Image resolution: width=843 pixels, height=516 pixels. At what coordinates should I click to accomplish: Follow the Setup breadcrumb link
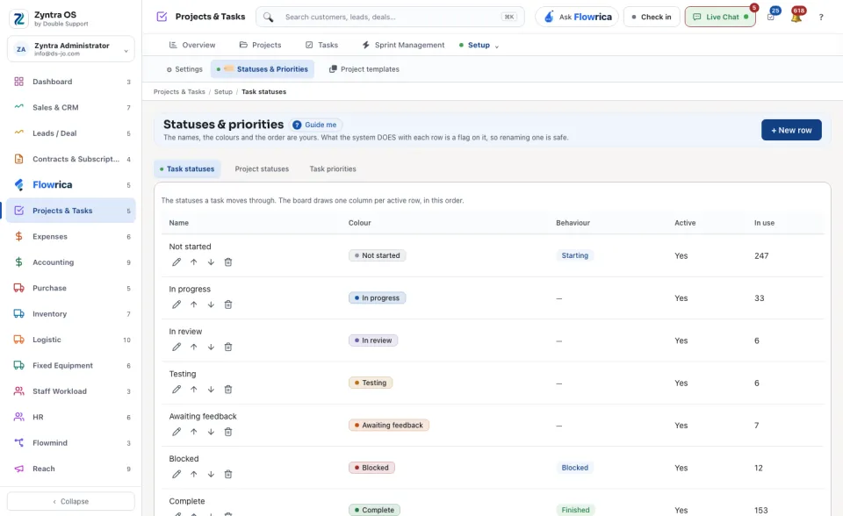(x=223, y=92)
